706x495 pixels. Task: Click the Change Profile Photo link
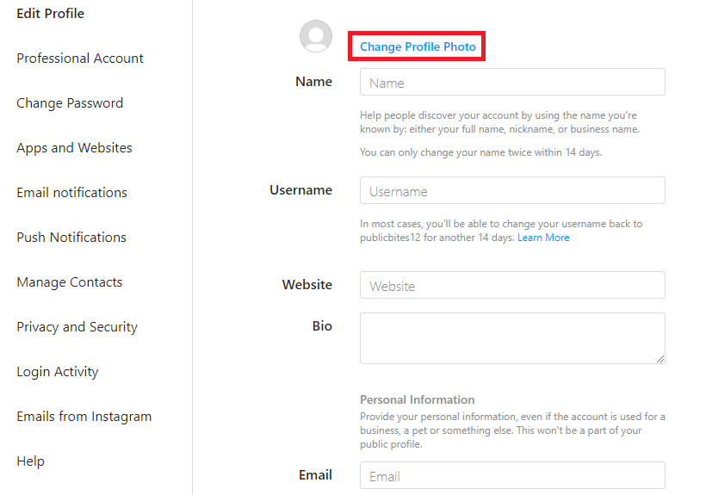[x=418, y=46]
